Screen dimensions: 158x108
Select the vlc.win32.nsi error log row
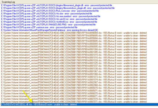pos(49,19)
